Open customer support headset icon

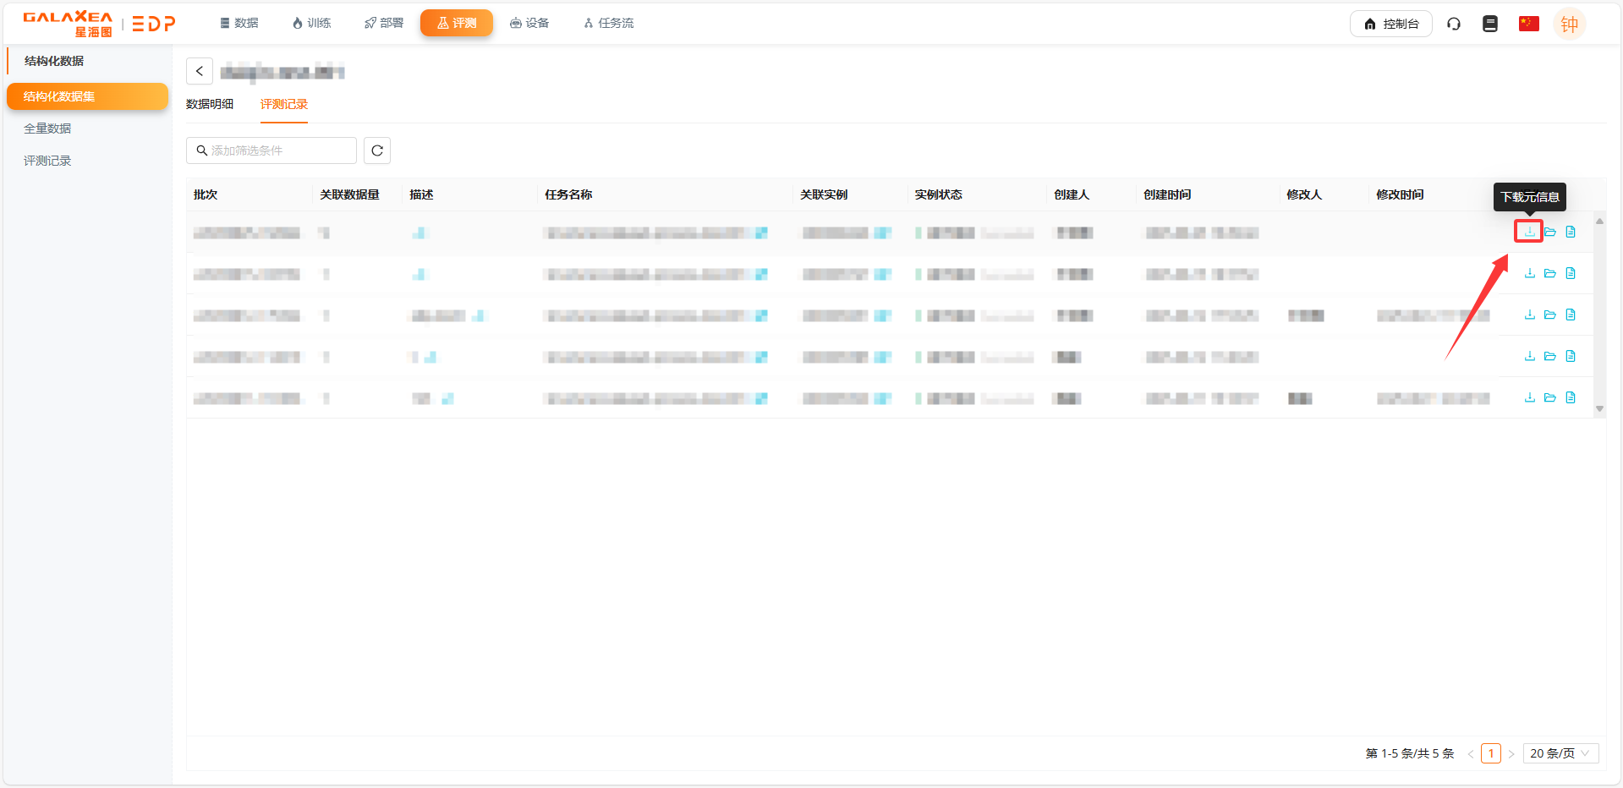click(1454, 24)
